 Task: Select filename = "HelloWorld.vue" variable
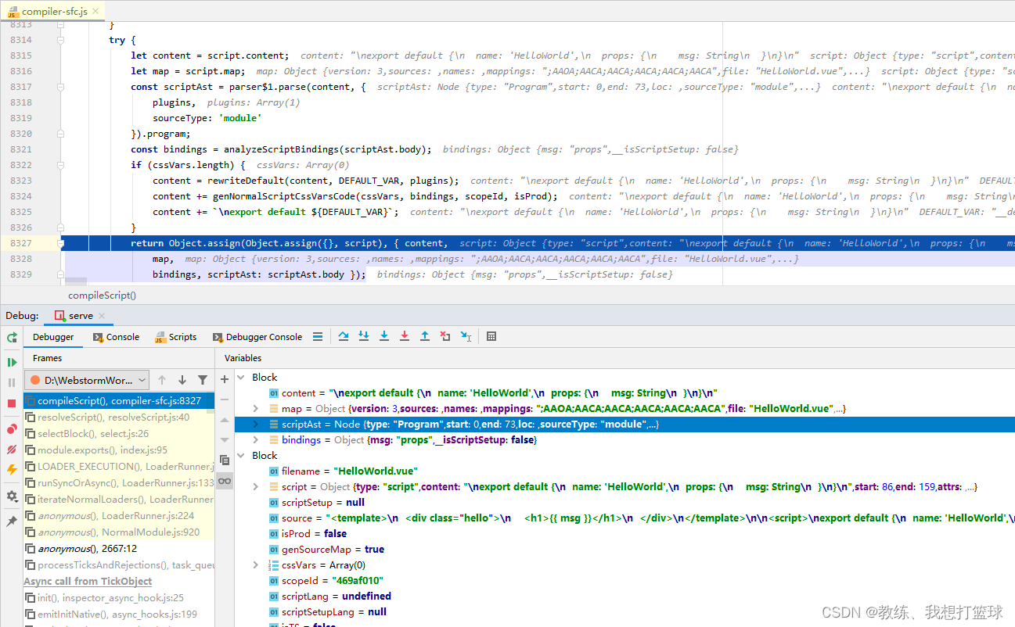[x=624, y=471]
